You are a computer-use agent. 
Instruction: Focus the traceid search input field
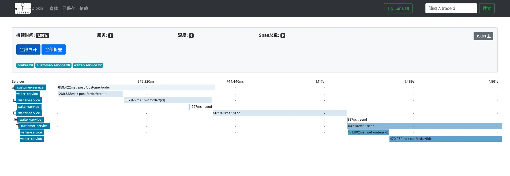pyautogui.click(x=451, y=8)
